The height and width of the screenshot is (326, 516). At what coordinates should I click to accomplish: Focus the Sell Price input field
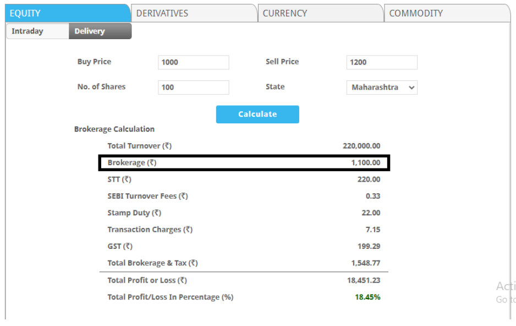click(x=382, y=62)
